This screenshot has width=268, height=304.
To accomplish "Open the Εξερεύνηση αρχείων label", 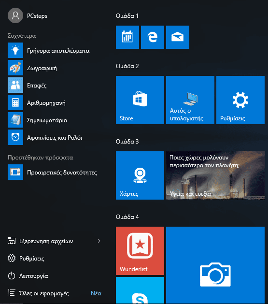I will (46, 241).
